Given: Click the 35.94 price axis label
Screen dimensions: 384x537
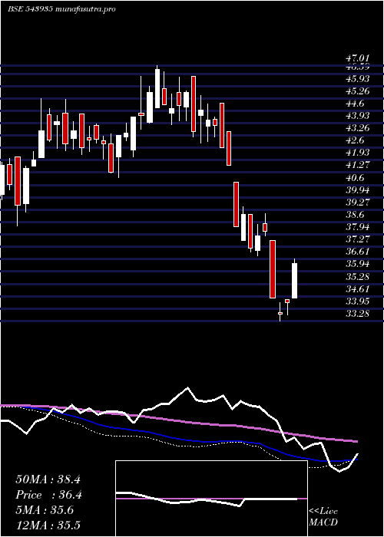Looking at the screenshot, I should point(357,264).
